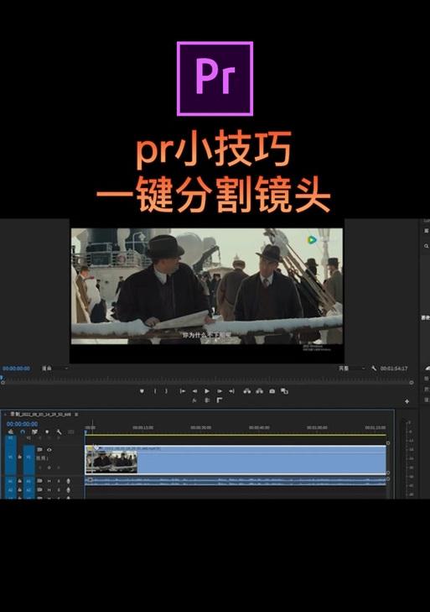The height and width of the screenshot is (612, 430).
Task: Toggle V1 track lock
Action: click(19, 456)
